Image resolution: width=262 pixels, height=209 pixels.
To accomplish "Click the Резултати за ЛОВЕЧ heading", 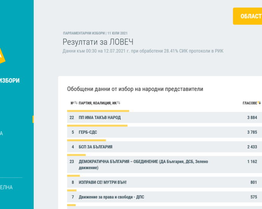I will coord(98,42).
